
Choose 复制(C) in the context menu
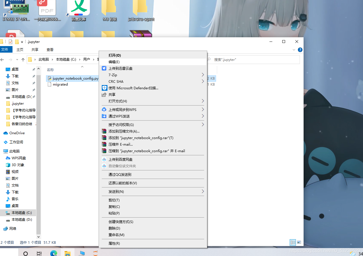(x=153, y=207)
